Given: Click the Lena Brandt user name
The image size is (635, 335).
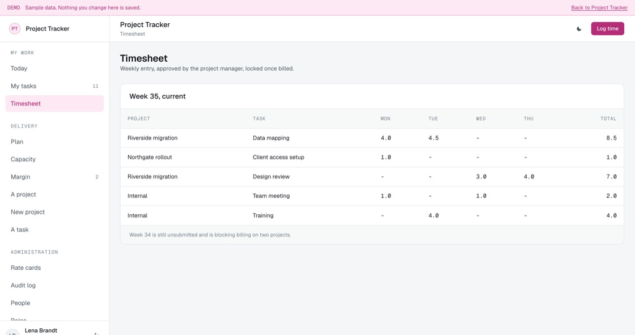Looking at the screenshot, I should [x=41, y=330].
